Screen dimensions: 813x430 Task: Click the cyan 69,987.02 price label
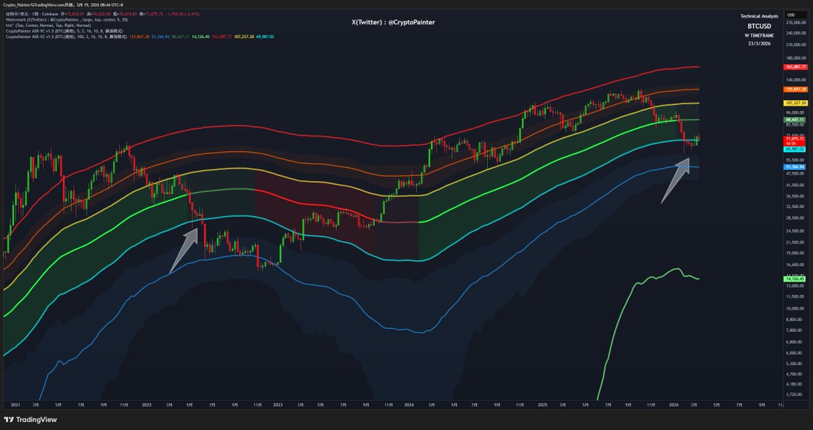(x=795, y=148)
